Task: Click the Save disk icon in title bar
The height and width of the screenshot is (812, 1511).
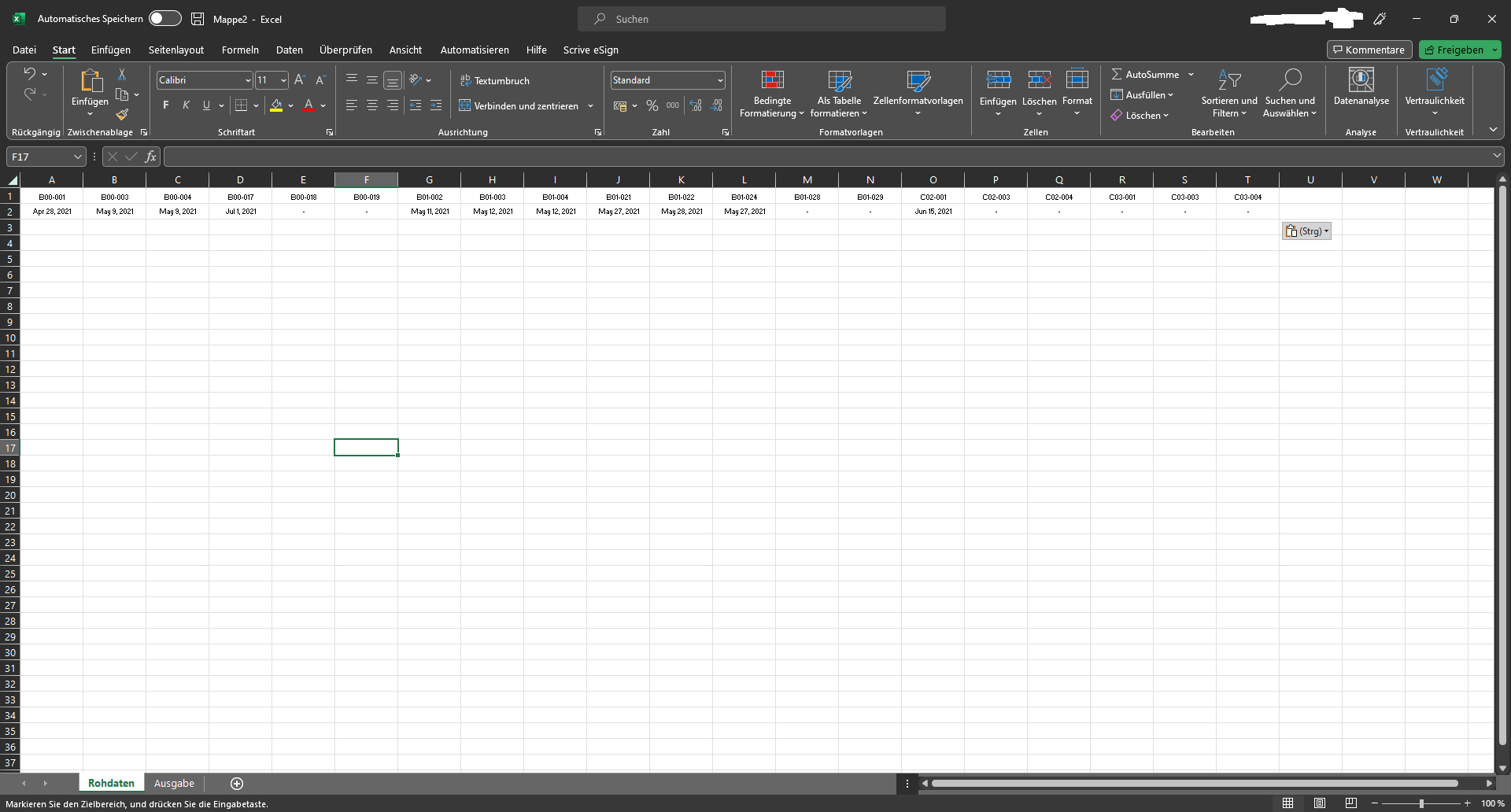Action: point(198,19)
